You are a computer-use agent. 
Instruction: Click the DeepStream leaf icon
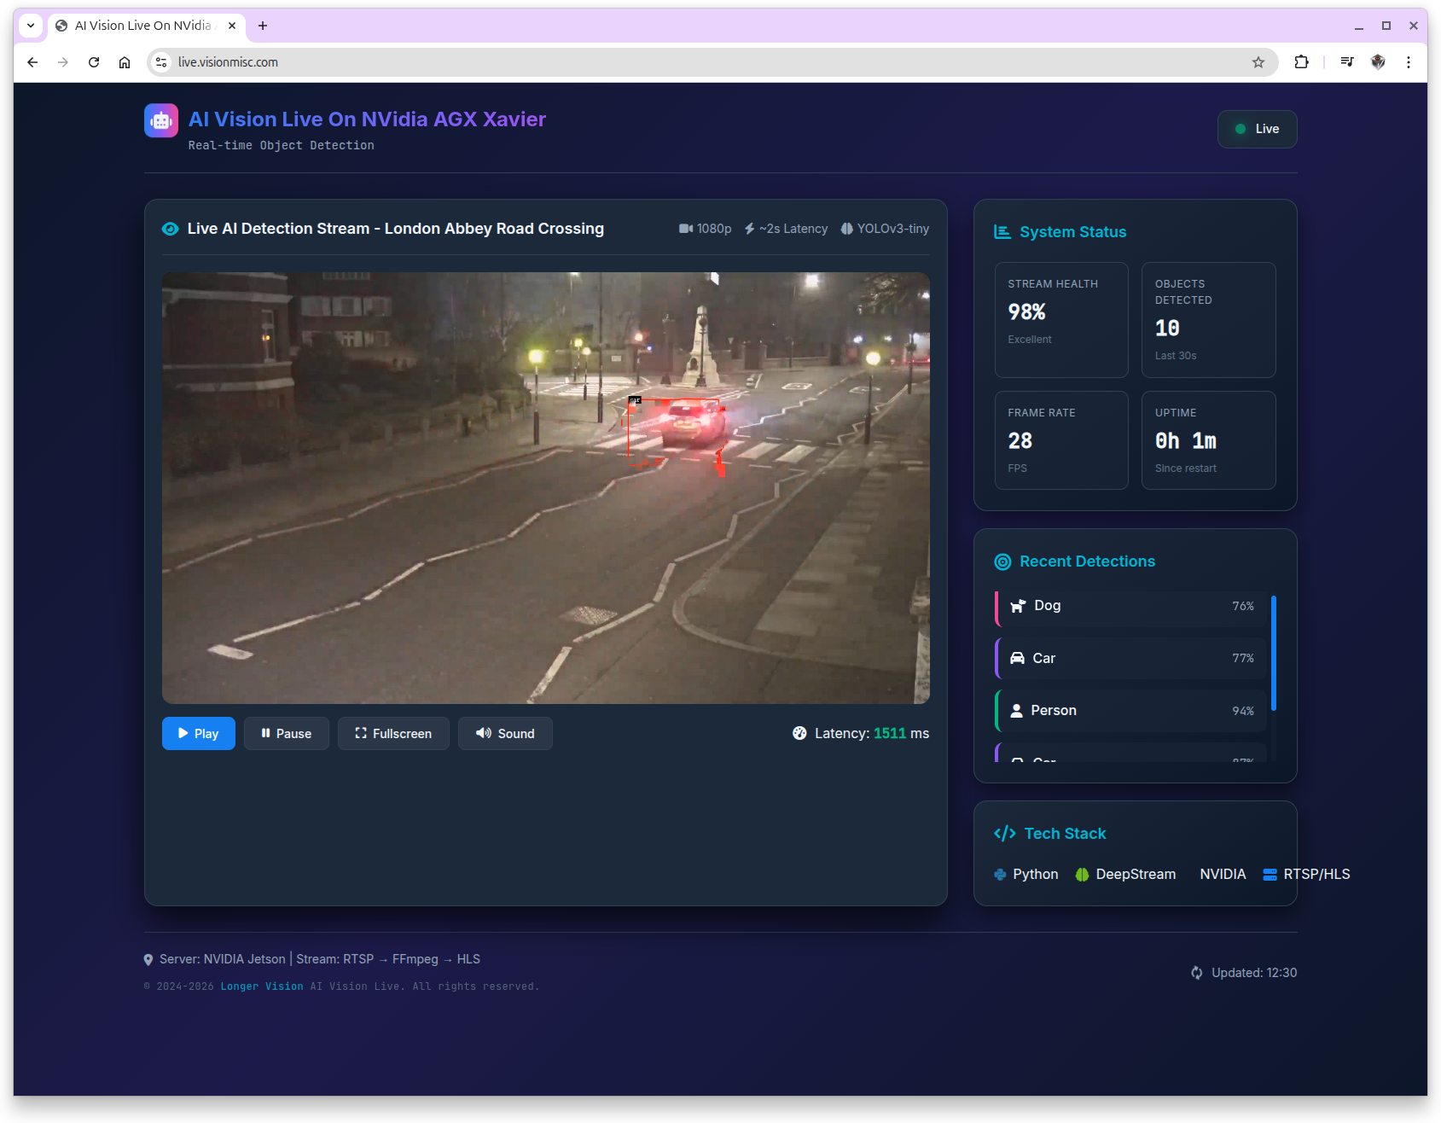pos(1081,874)
